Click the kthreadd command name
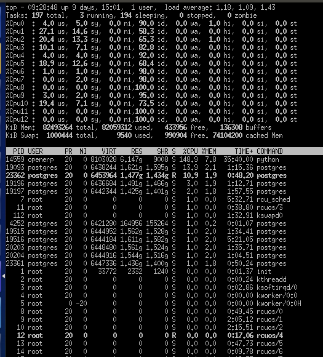323x357 pixels. (x=271, y=279)
